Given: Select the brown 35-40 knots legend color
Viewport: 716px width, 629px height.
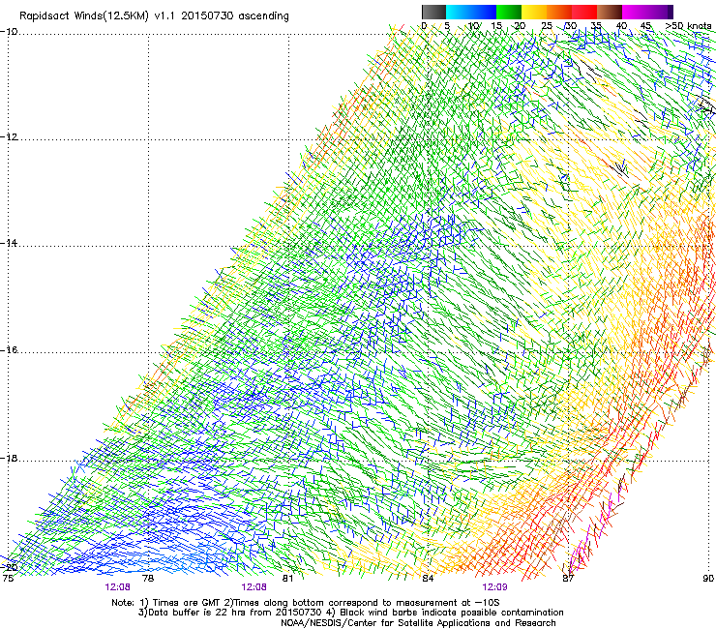Looking at the screenshot, I should 610,12.
